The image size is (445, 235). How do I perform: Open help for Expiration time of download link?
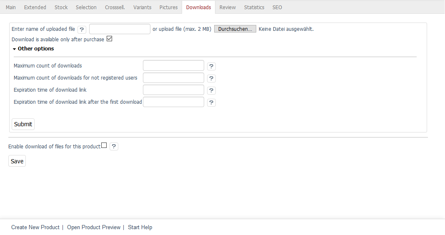point(211,90)
